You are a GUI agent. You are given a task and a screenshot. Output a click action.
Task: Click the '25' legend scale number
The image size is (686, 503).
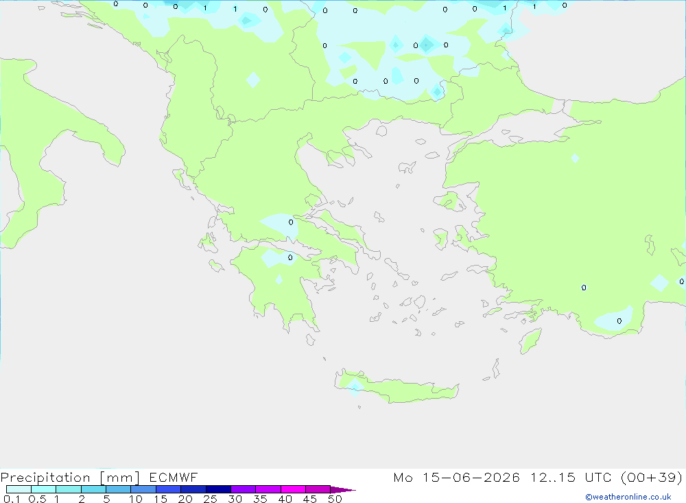coord(210,499)
